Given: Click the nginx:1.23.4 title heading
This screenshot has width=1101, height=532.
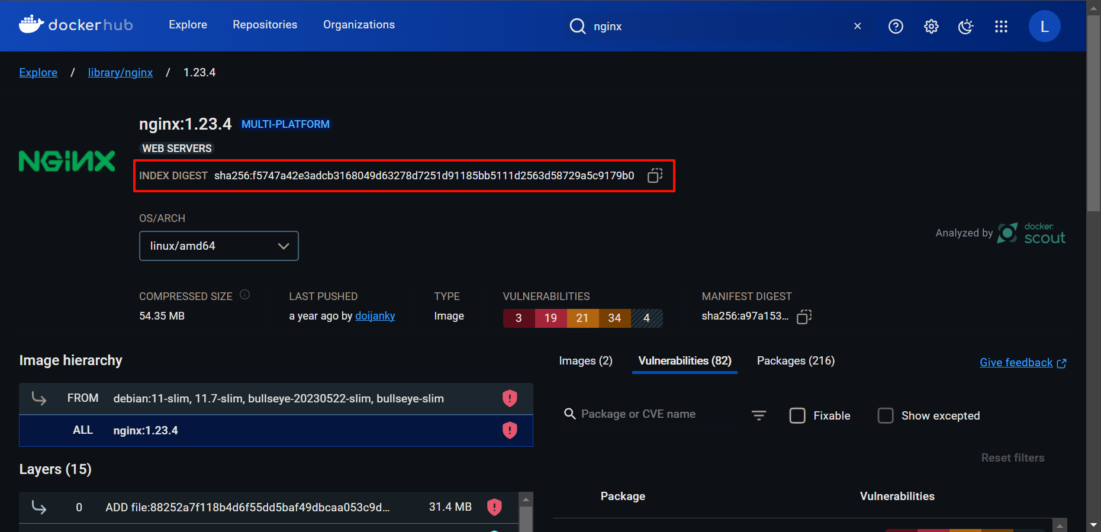Looking at the screenshot, I should [x=185, y=124].
